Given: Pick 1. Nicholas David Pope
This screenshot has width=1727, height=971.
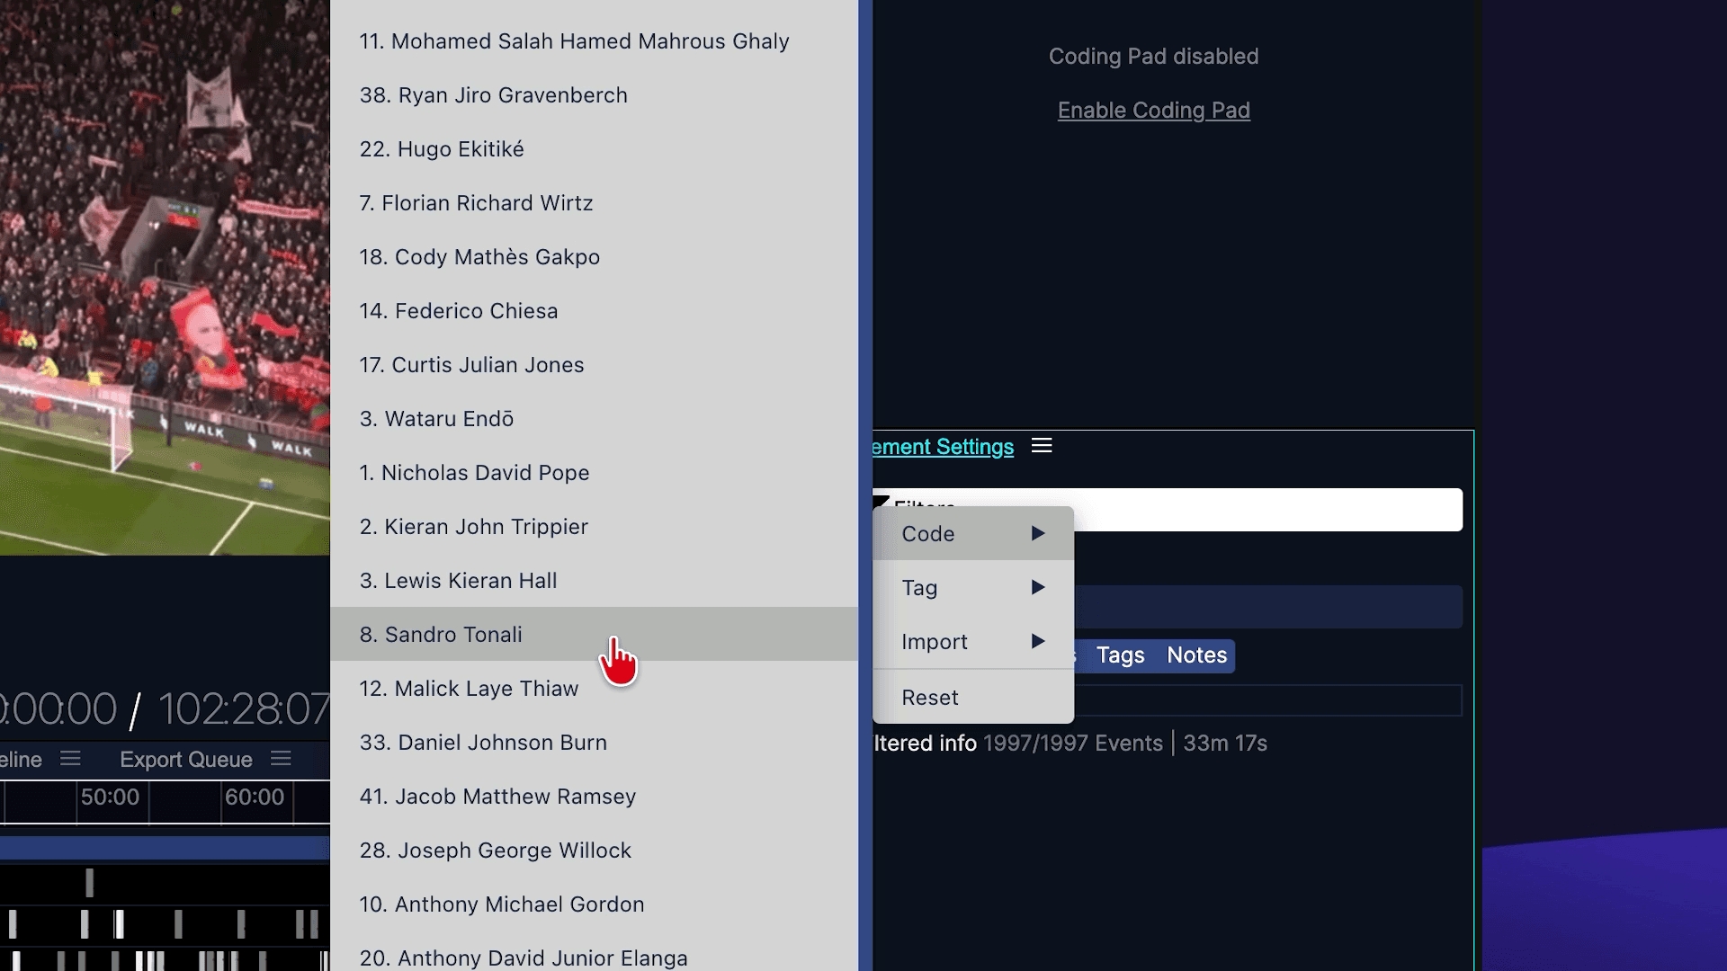Looking at the screenshot, I should 474,473.
